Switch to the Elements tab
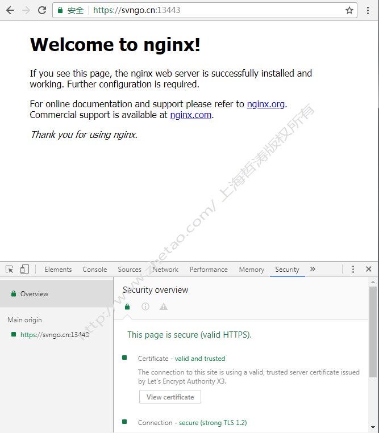The image size is (379, 433). click(x=58, y=270)
